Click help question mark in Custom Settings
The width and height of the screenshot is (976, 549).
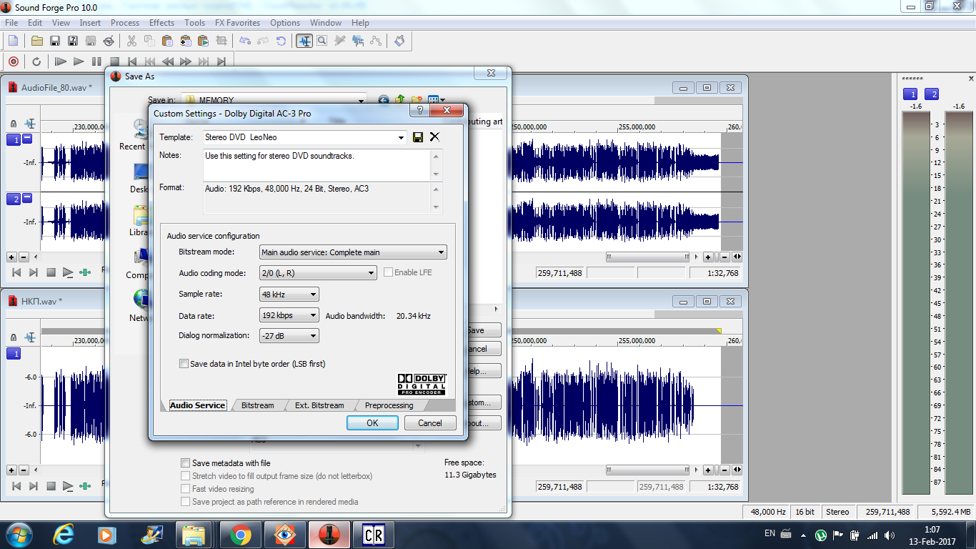(x=419, y=111)
